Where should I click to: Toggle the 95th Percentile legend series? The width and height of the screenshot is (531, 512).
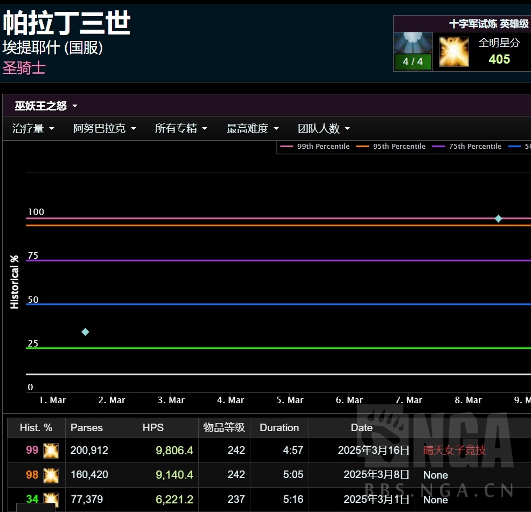(x=392, y=147)
